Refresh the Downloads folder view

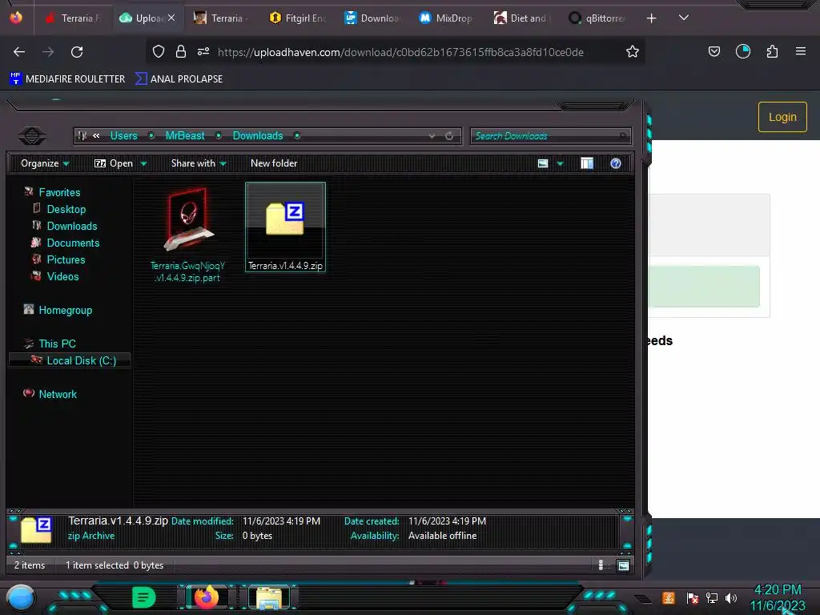point(449,136)
